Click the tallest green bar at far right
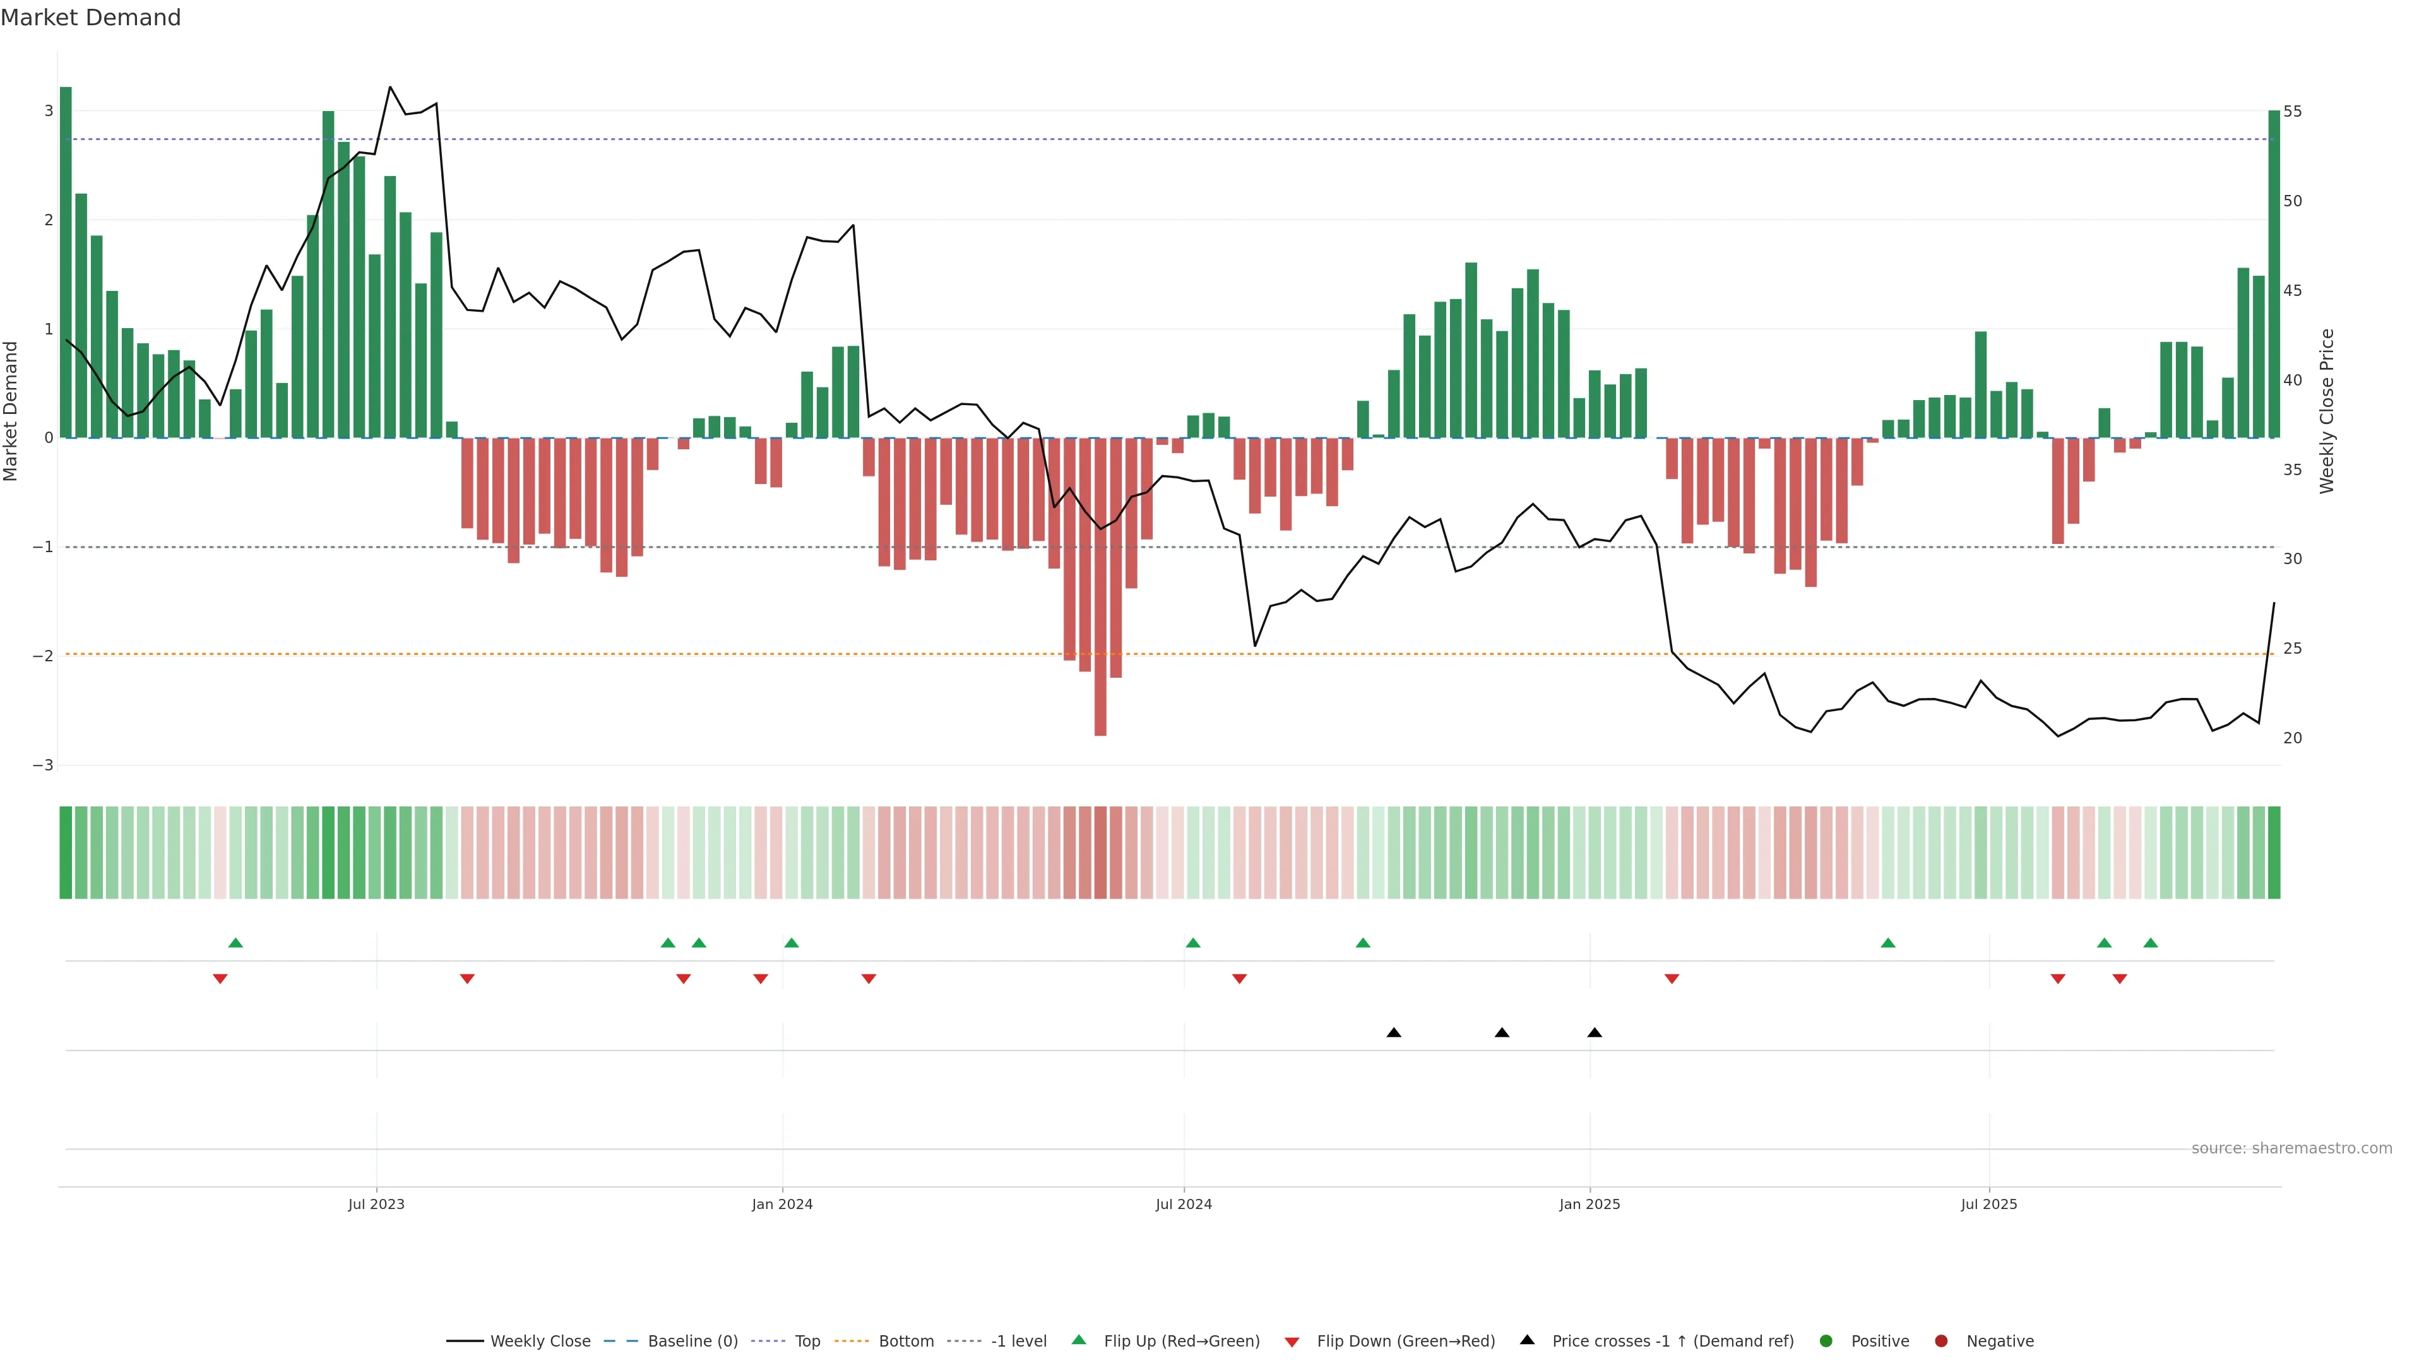The width and height of the screenshot is (2424, 1363). 2273,273
